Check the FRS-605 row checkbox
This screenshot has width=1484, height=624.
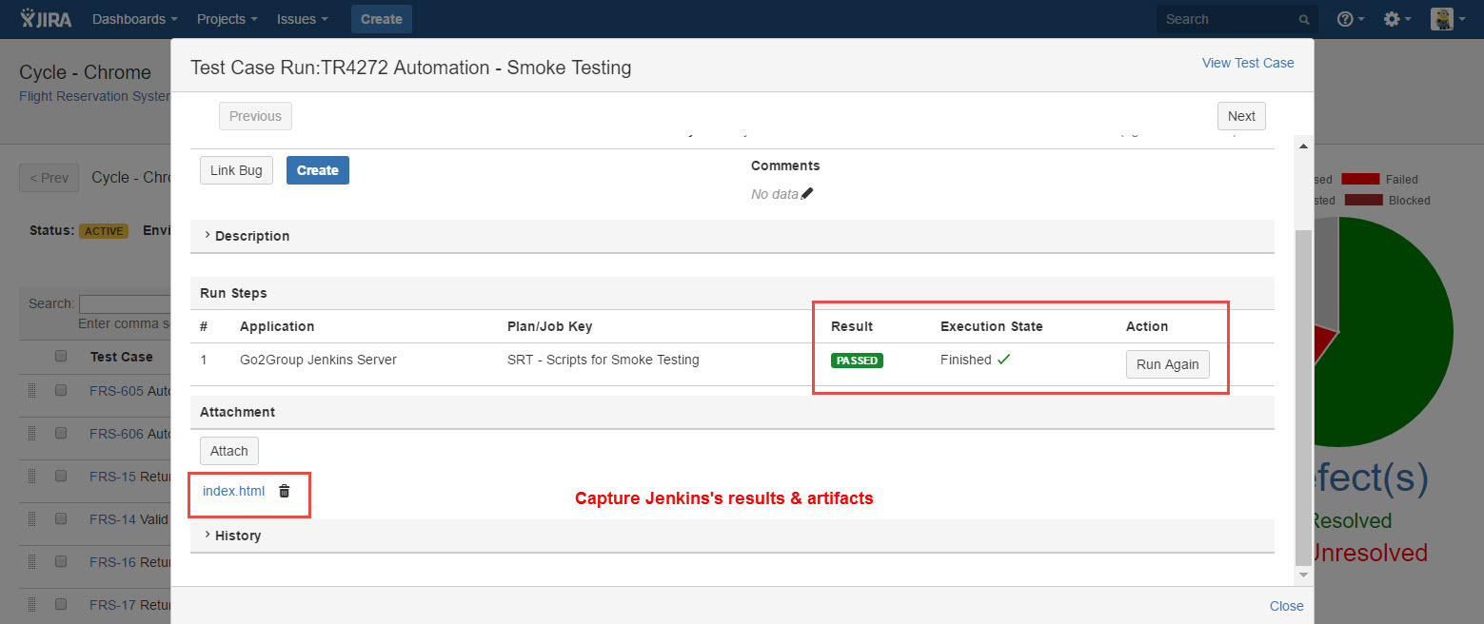click(x=61, y=390)
